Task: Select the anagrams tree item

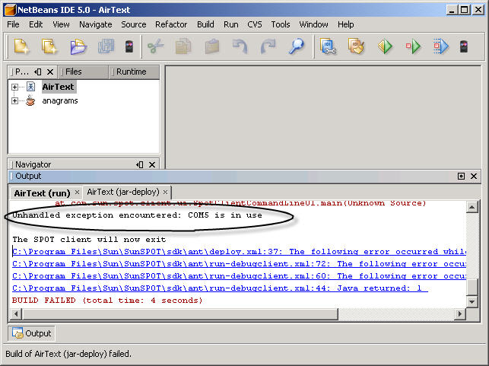Action: (60, 100)
